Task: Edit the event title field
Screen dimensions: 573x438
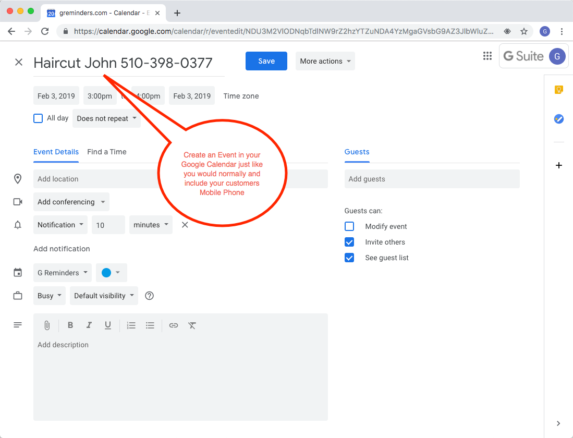Action: pos(129,63)
